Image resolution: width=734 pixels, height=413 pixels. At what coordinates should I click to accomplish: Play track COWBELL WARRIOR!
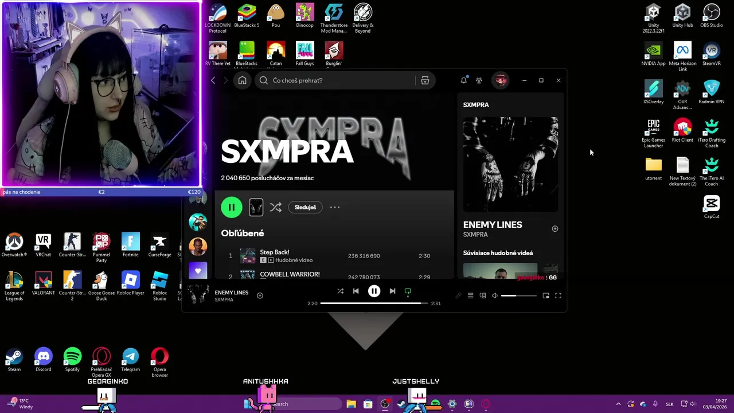[x=290, y=274]
